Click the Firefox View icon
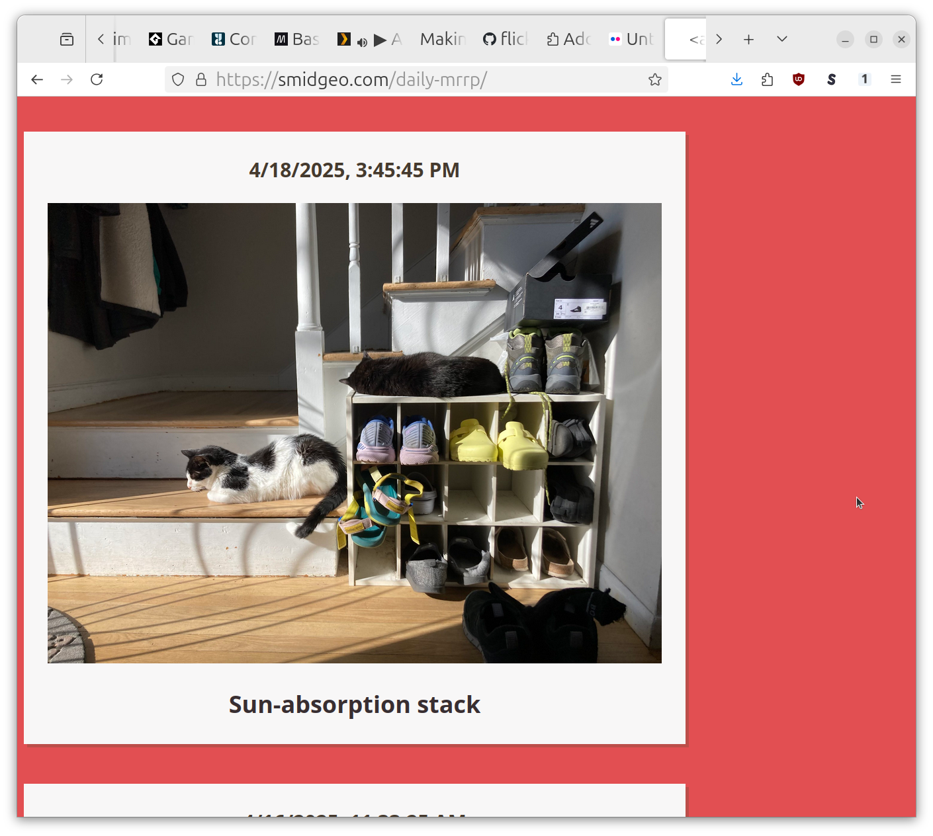Image resolution: width=933 pixels, height=836 pixels. click(x=66, y=39)
